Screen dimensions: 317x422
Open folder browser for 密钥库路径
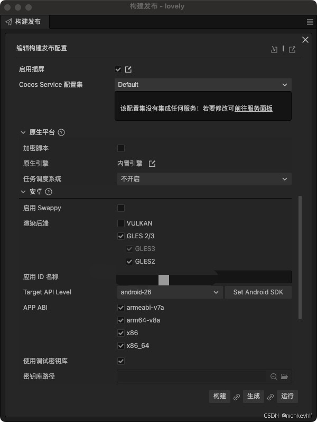(x=284, y=376)
